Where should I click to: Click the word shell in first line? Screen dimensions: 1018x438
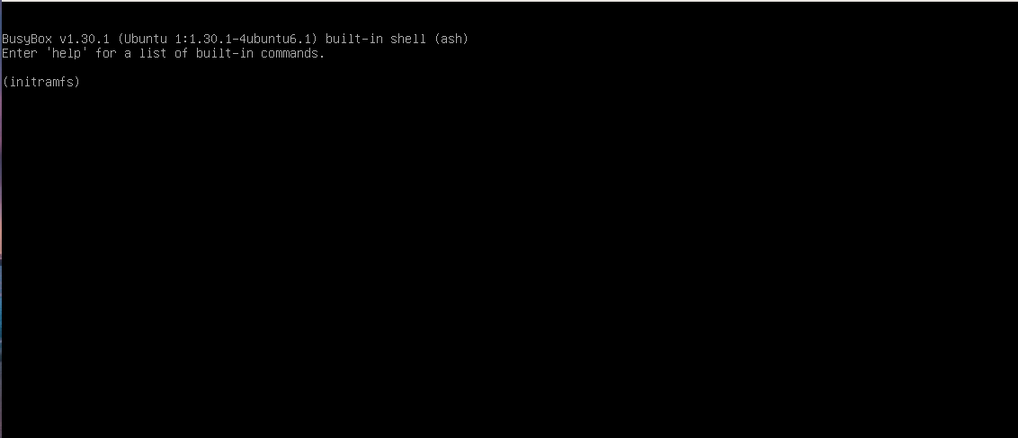407,39
